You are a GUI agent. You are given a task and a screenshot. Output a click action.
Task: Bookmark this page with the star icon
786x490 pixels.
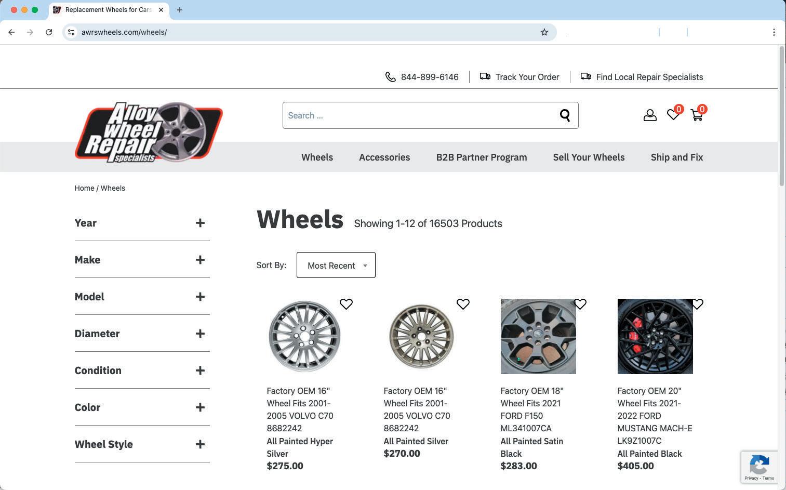tap(544, 32)
